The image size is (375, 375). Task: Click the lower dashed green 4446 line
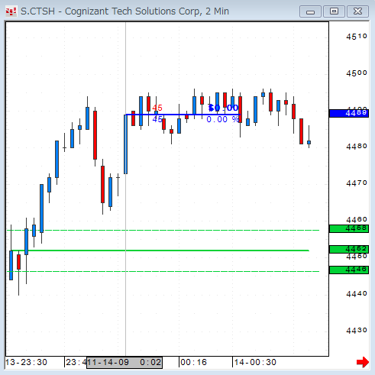(x=163, y=271)
